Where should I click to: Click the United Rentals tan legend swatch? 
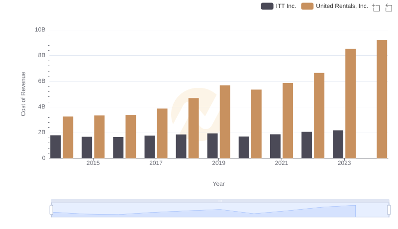pyautogui.click(x=307, y=6)
